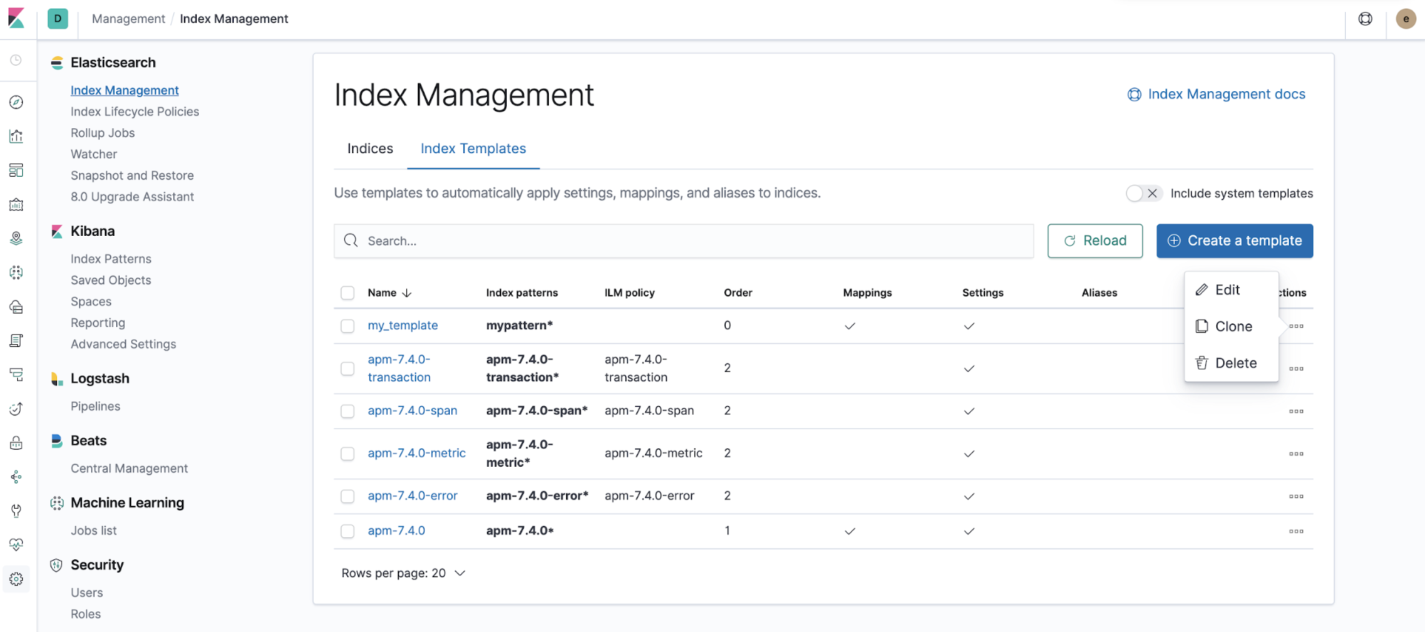Check the apm-7.4.0-error row checkbox

point(347,496)
